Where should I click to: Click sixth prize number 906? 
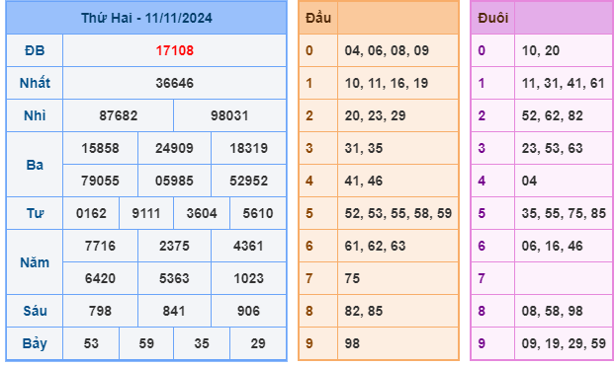pyautogui.click(x=249, y=311)
